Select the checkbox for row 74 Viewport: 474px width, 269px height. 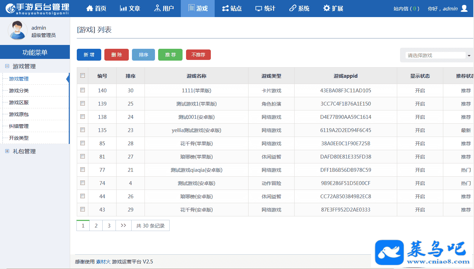83,183
